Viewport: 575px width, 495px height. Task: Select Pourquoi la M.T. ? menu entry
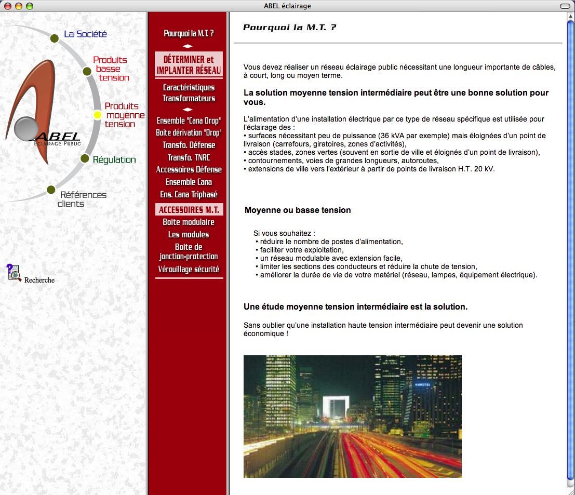click(189, 33)
